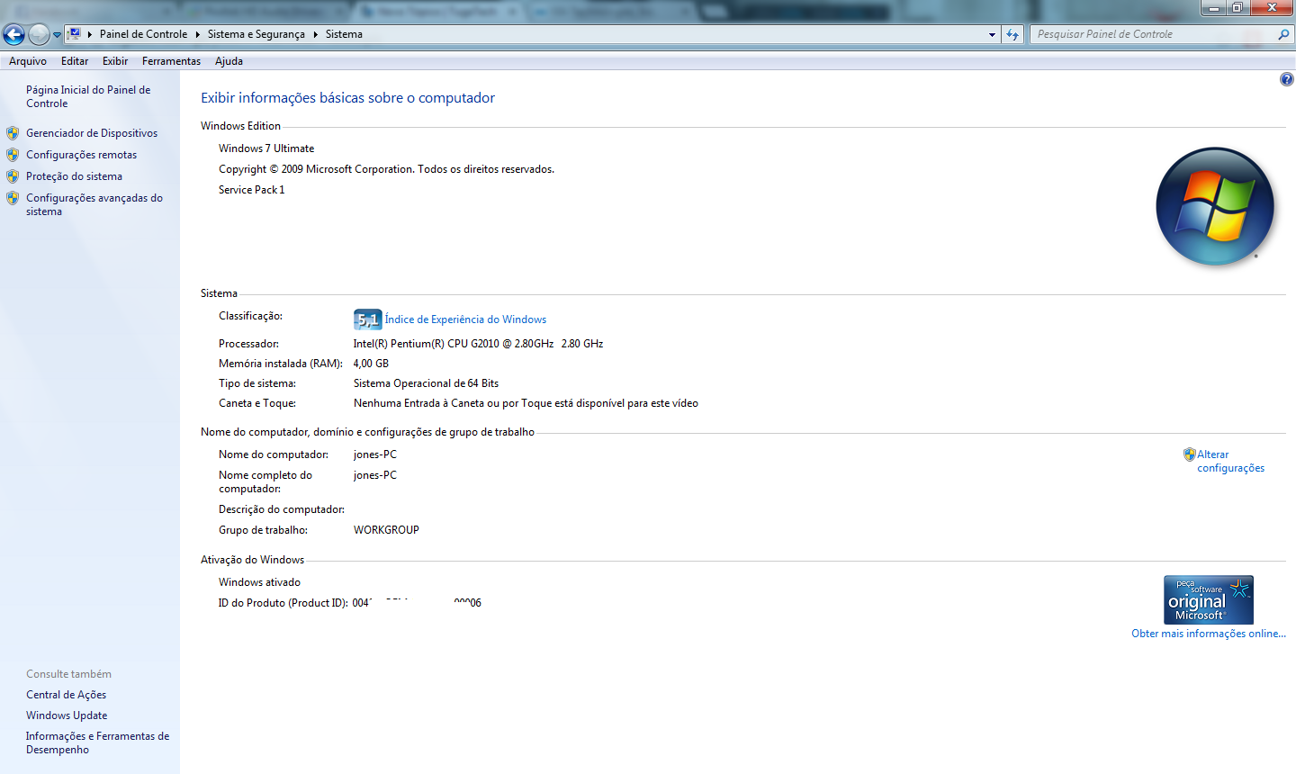Click the Control Panel icon in address bar
Screen dimensions: 1296x774
point(75,34)
